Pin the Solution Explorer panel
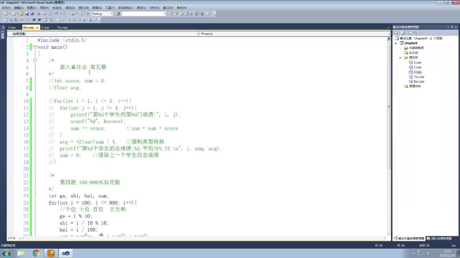The width and height of the screenshot is (460, 258). (452, 27)
